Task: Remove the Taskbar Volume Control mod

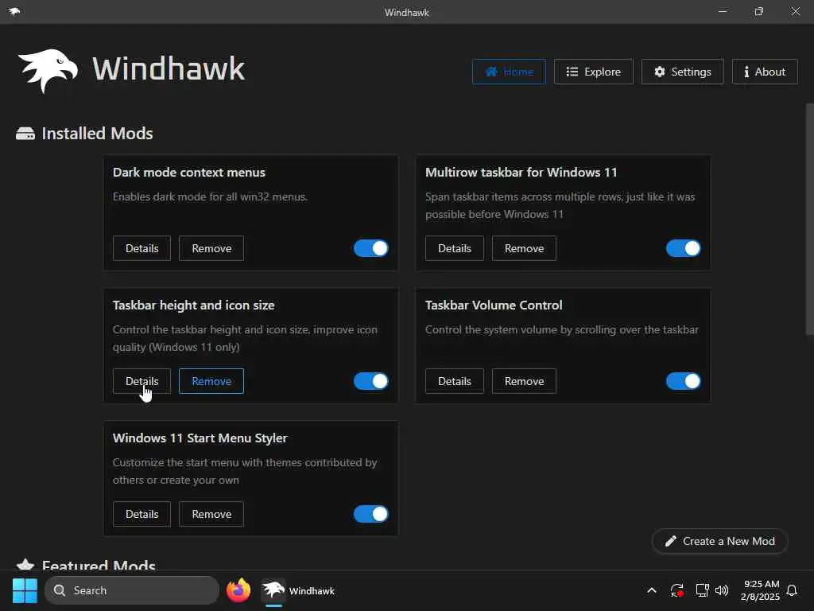Action: pyautogui.click(x=524, y=381)
